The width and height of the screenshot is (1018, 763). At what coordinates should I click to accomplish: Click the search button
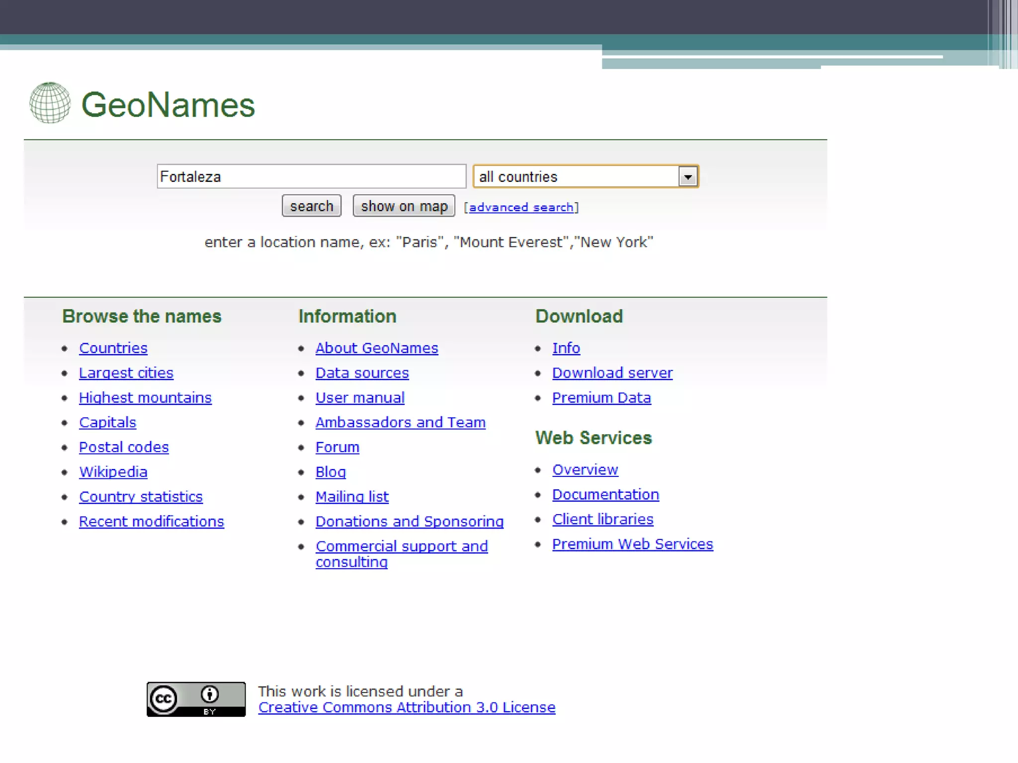point(312,206)
